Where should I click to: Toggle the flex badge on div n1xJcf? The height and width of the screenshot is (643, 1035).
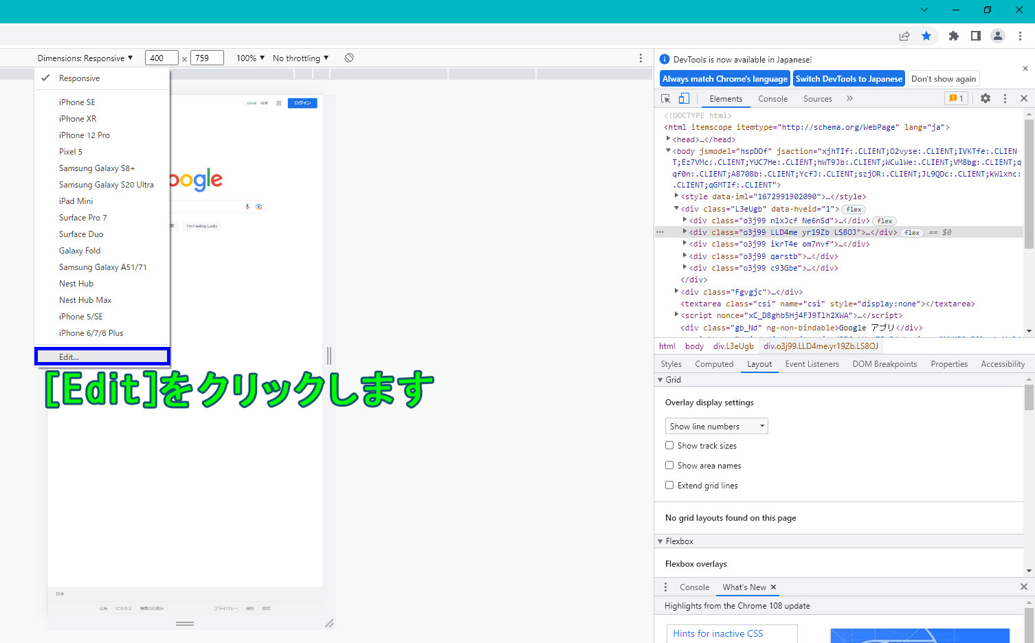coord(884,221)
